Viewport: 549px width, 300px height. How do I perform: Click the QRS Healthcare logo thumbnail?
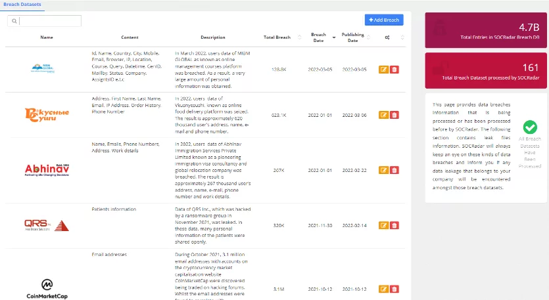tap(47, 226)
